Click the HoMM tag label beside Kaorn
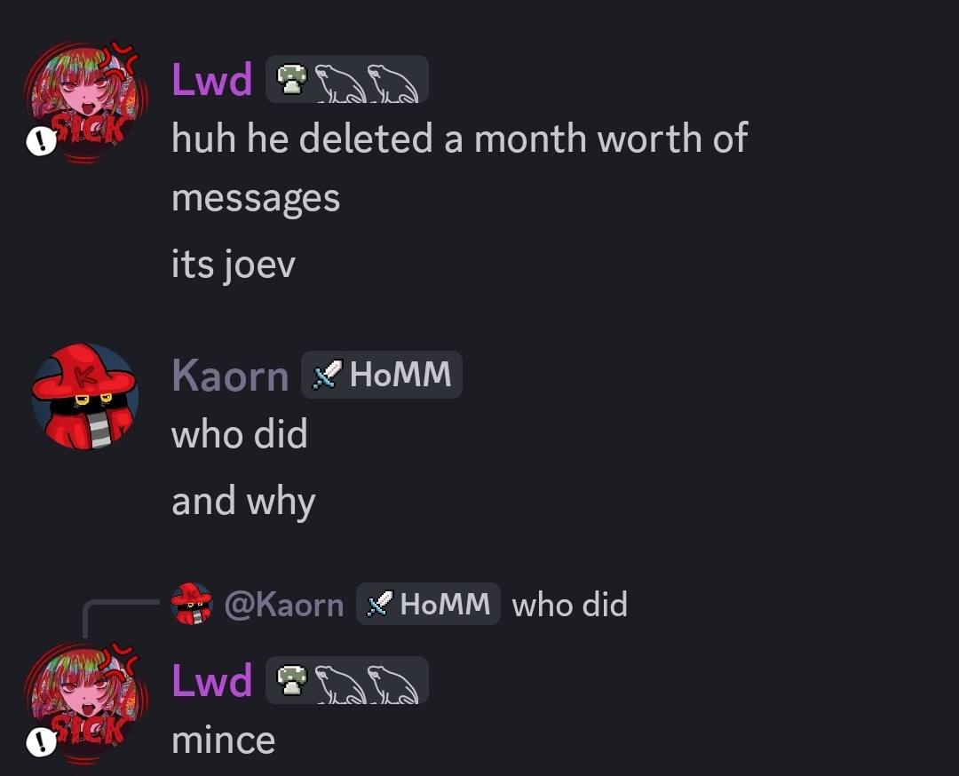The image size is (959, 776). coord(382,375)
